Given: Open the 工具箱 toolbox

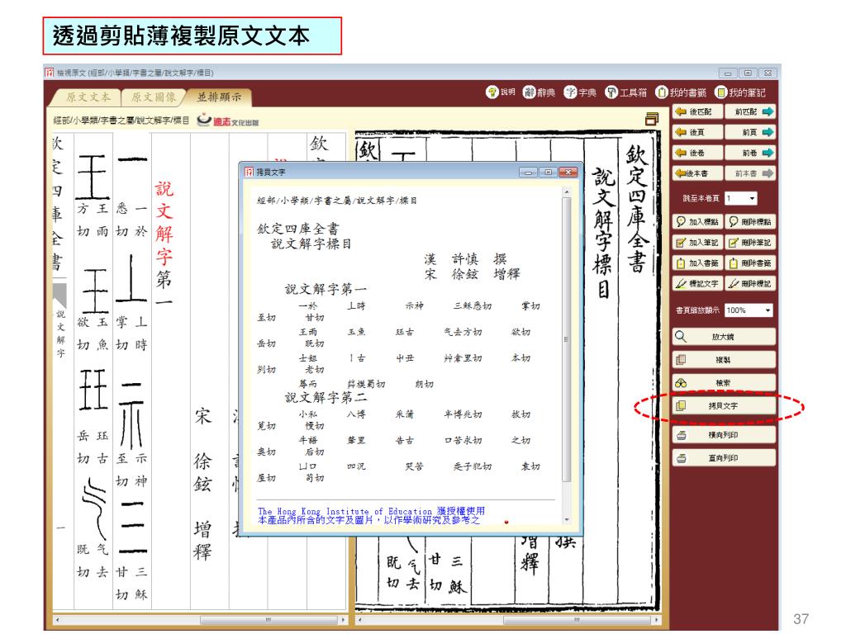Looking at the screenshot, I should point(625,92).
